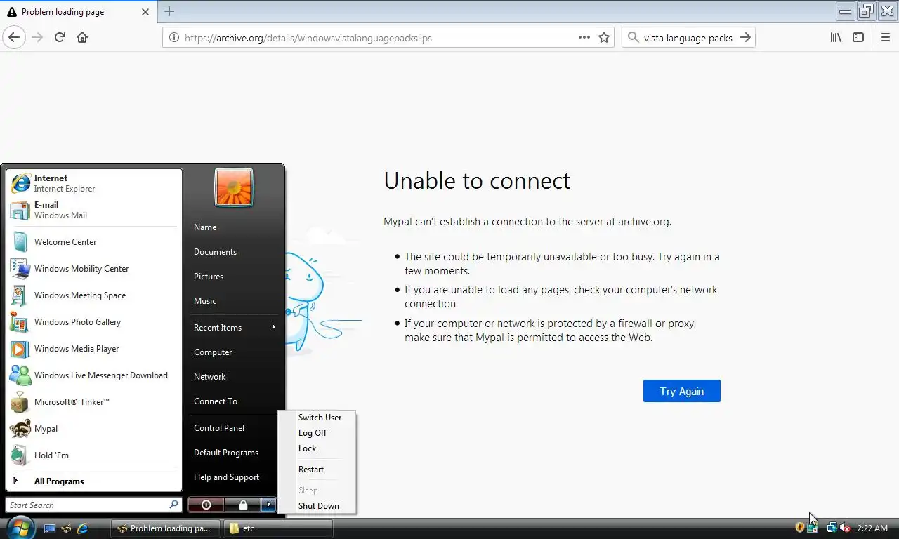Click Show Desktop in Quick Launch
899x539 pixels.
point(50,528)
